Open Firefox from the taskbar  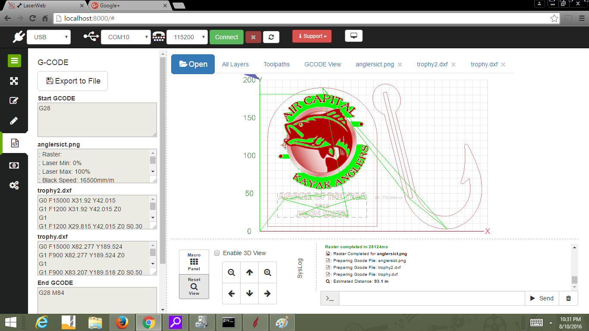tap(122, 322)
